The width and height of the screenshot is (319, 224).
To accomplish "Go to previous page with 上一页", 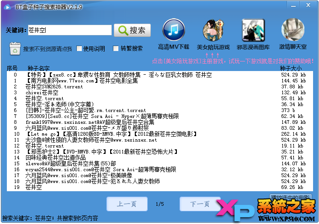I will coord(127,204).
